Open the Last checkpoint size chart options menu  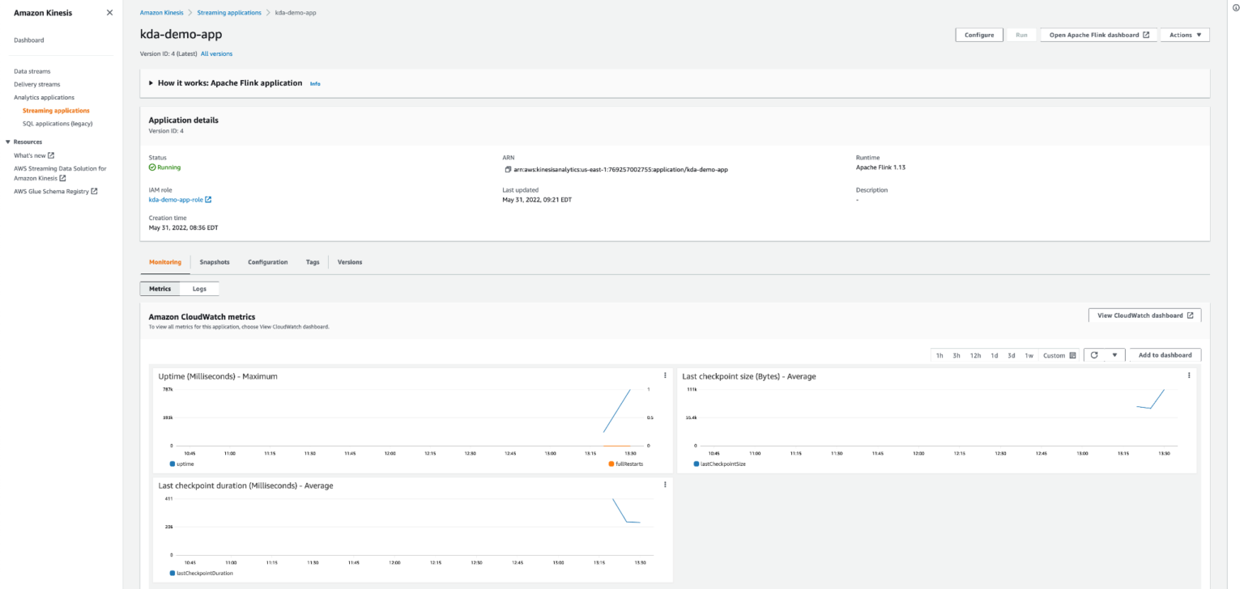[1188, 375]
